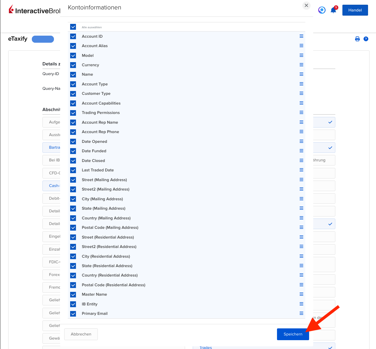
Task: Cancel the dialog with Abbrechen
Action: point(81,334)
